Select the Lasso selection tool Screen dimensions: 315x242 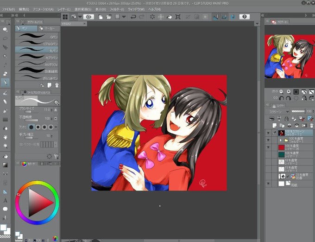tap(5, 38)
